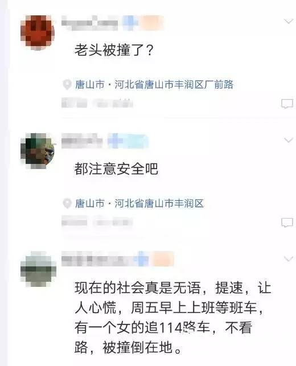This screenshot has width=296, height=366.
Task: Open red avatar of the first commenter
Action: (38, 32)
